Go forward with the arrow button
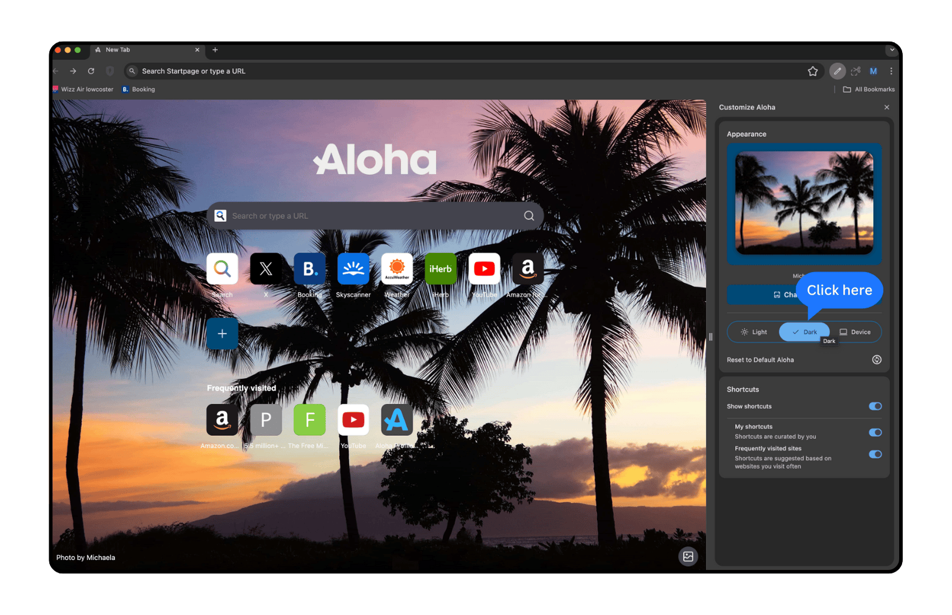 [x=73, y=71]
